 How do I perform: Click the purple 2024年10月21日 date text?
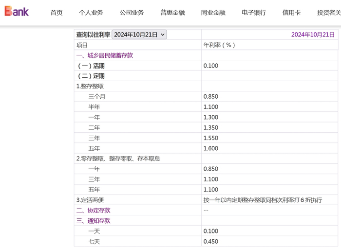pos(313,35)
